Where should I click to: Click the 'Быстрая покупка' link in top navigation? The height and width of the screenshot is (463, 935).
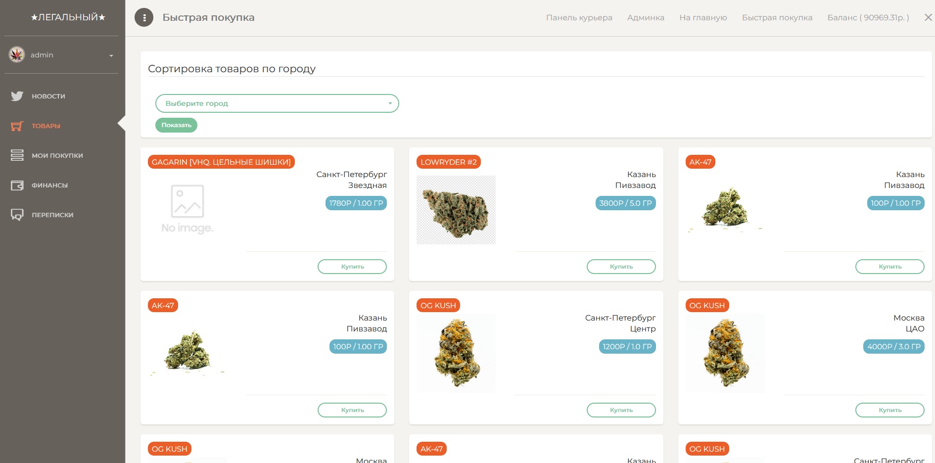777,18
